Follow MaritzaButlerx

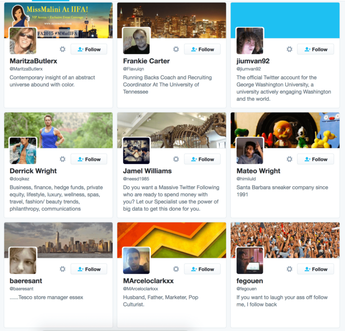pos(89,49)
